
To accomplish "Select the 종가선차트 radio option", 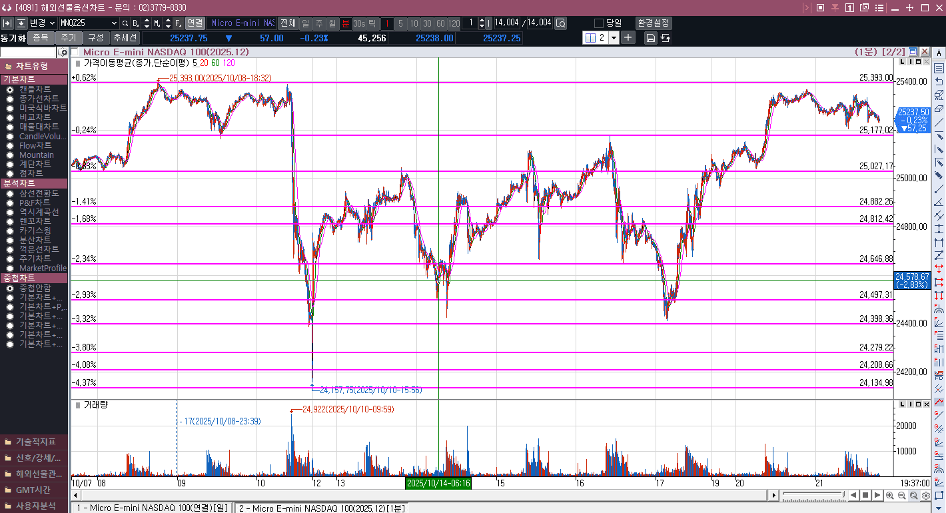I will [x=11, y=99].
